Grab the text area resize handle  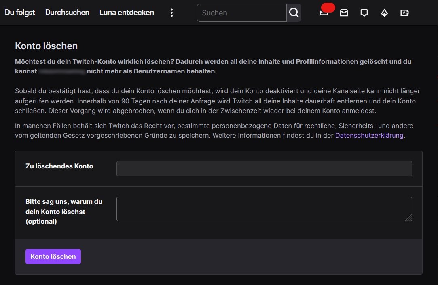click(409, 218)
